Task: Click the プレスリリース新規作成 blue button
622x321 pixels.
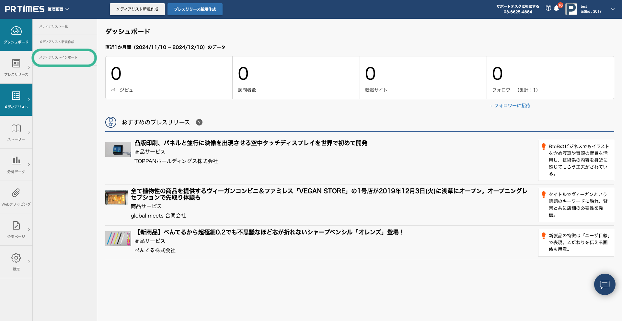Action: [x=195, y=9]
